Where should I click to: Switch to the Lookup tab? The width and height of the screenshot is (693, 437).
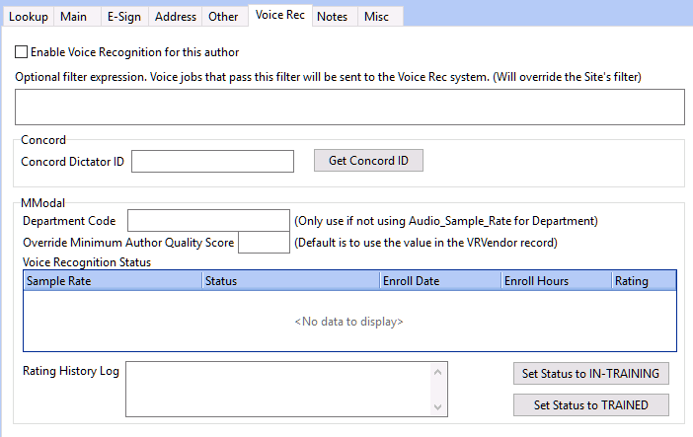point(29,17)
